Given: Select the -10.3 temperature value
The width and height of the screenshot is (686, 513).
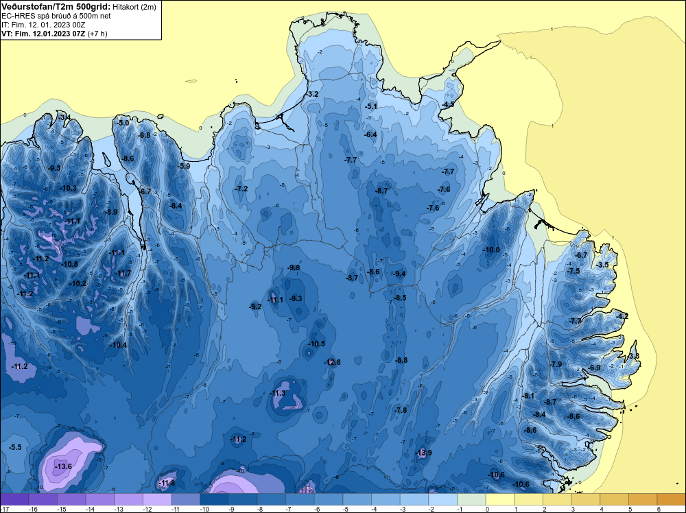Looking at the screenshot, I should click(68, 188).
